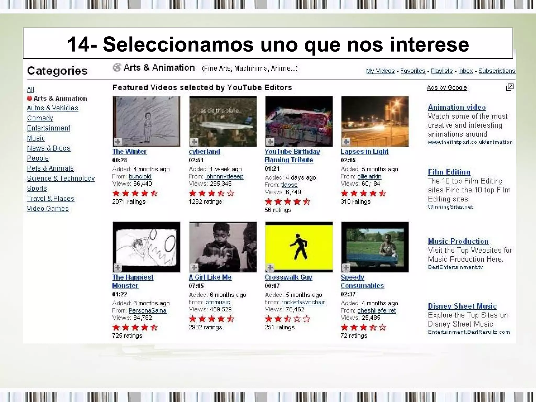
Task: Go to Favorites
Action: click(413, 71)
